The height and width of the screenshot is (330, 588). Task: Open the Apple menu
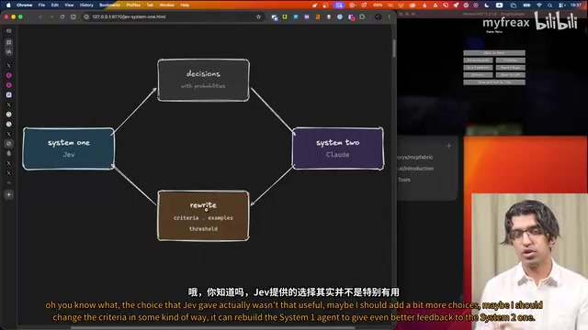[8, 5]
